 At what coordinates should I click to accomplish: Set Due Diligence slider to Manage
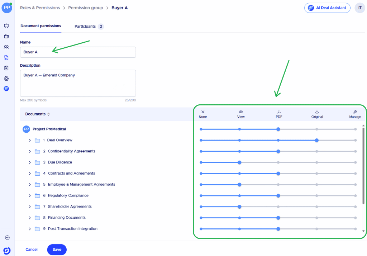[x=355, y=162]
